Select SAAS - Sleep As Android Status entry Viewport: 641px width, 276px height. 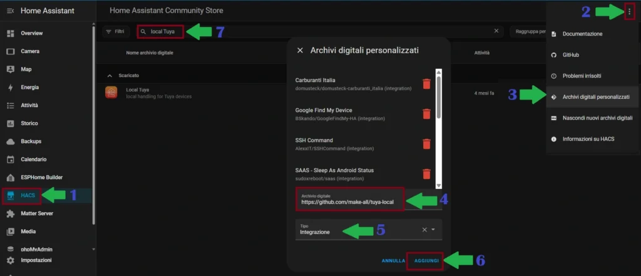(x=334, y=174)
